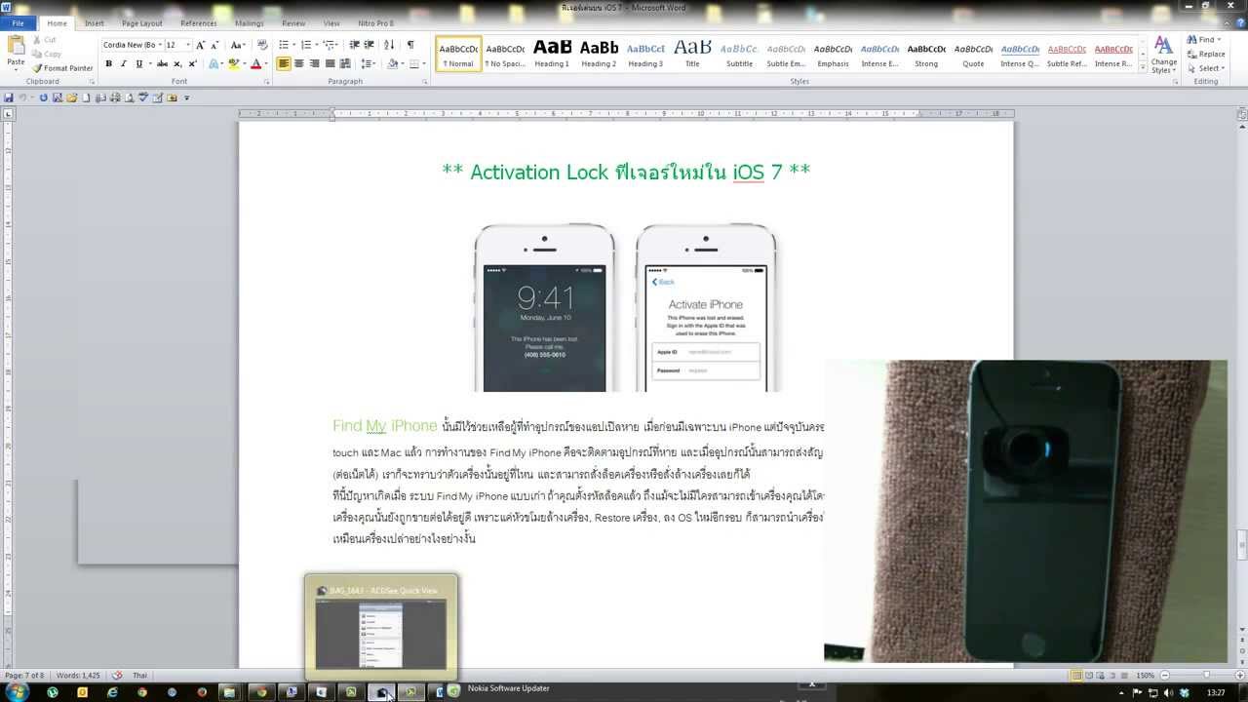Select Align Text Right
This screenshot has width=1248, height=702.
tap(314, 63)
